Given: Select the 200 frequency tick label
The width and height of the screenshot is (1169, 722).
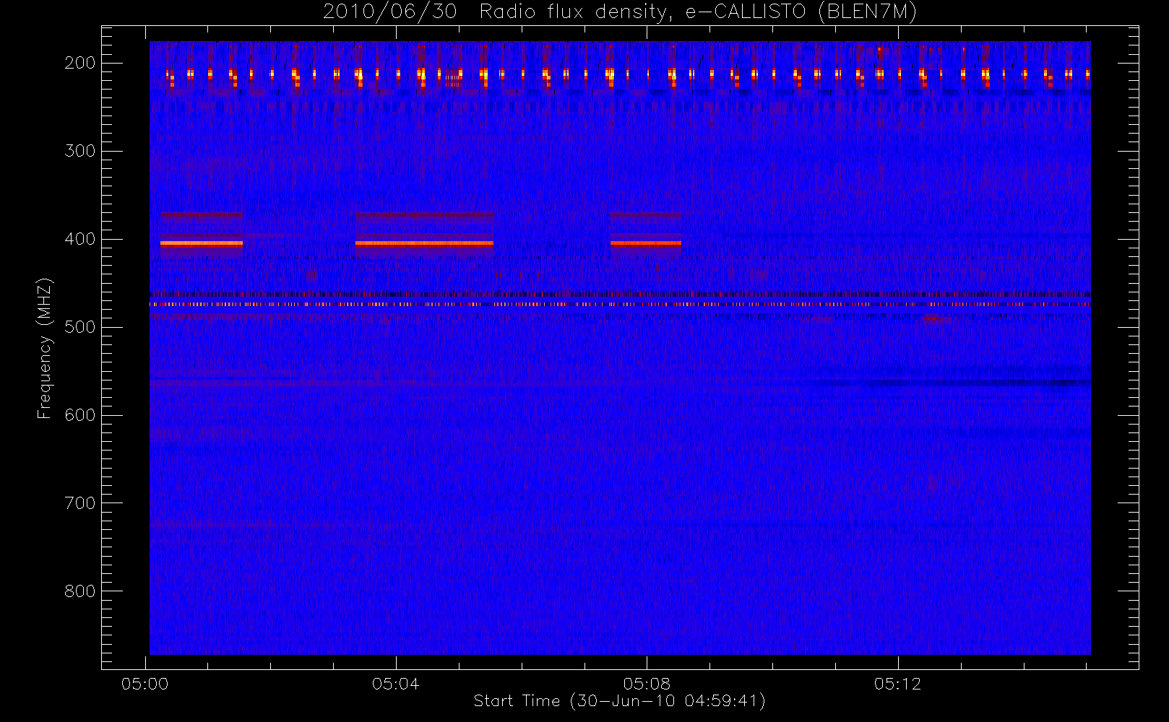Looking at the screenshot, I should point(80,63).
